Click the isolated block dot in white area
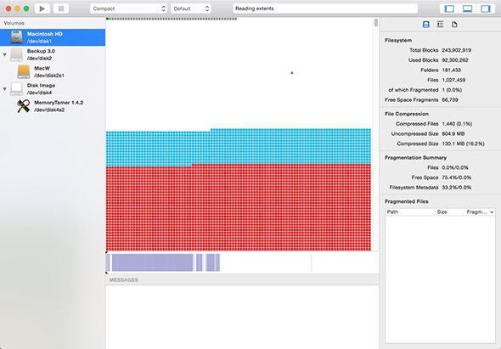The width and height of the screenshot is (501, 349). point(292,73)
